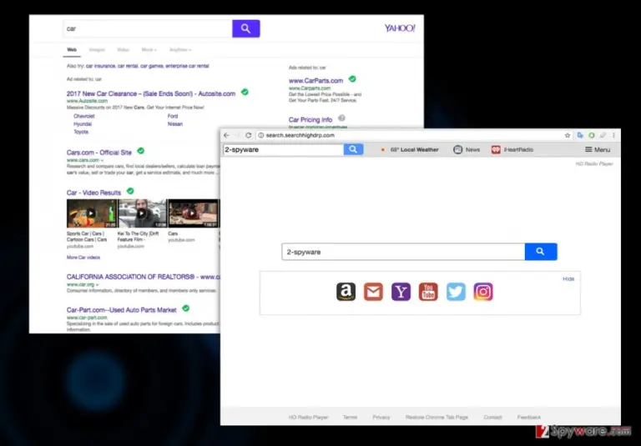Select the Web tab on Yahoo

click(x=72, y=50)
